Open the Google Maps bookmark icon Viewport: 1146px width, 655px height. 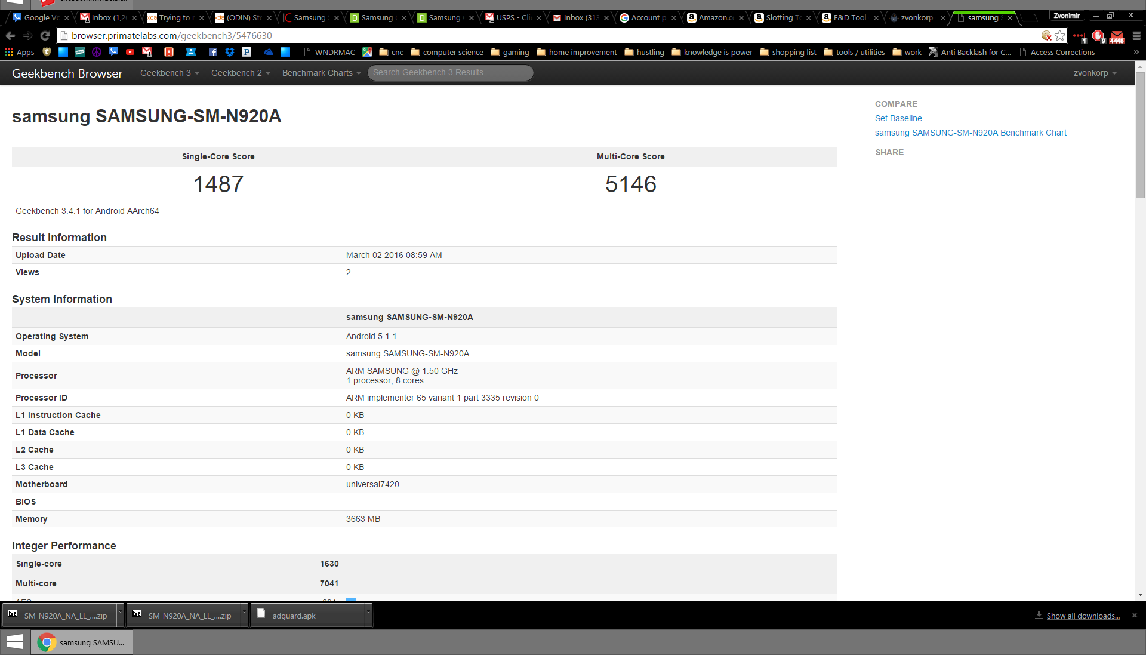(x=367, y=53)
